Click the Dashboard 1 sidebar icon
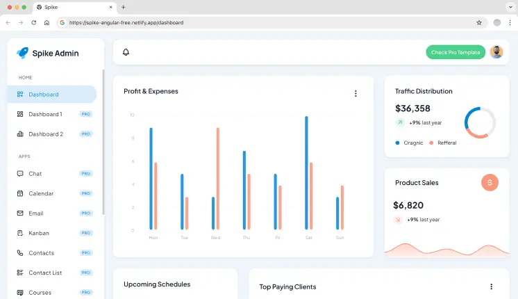The width and height of the screenshot is (518, 299). tap(20, 114)
